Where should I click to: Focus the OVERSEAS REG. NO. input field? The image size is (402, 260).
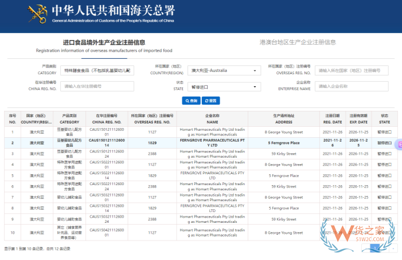(352, 70)
